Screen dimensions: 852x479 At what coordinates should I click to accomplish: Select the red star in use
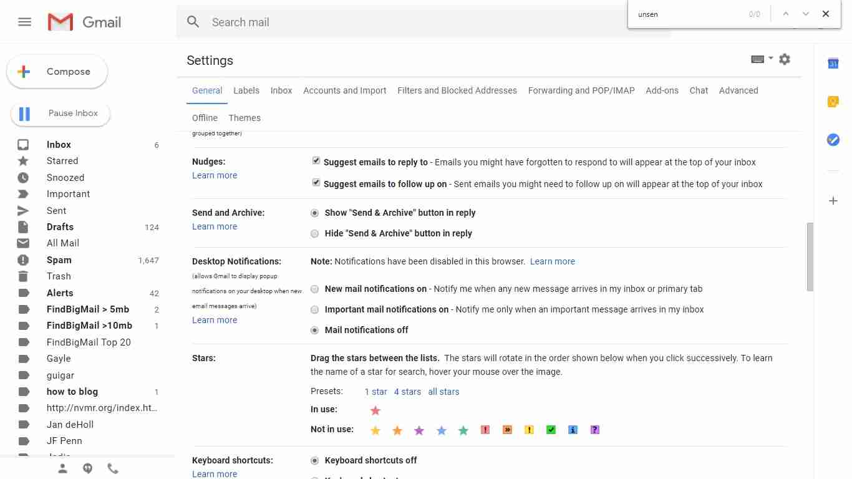(375, 410)
